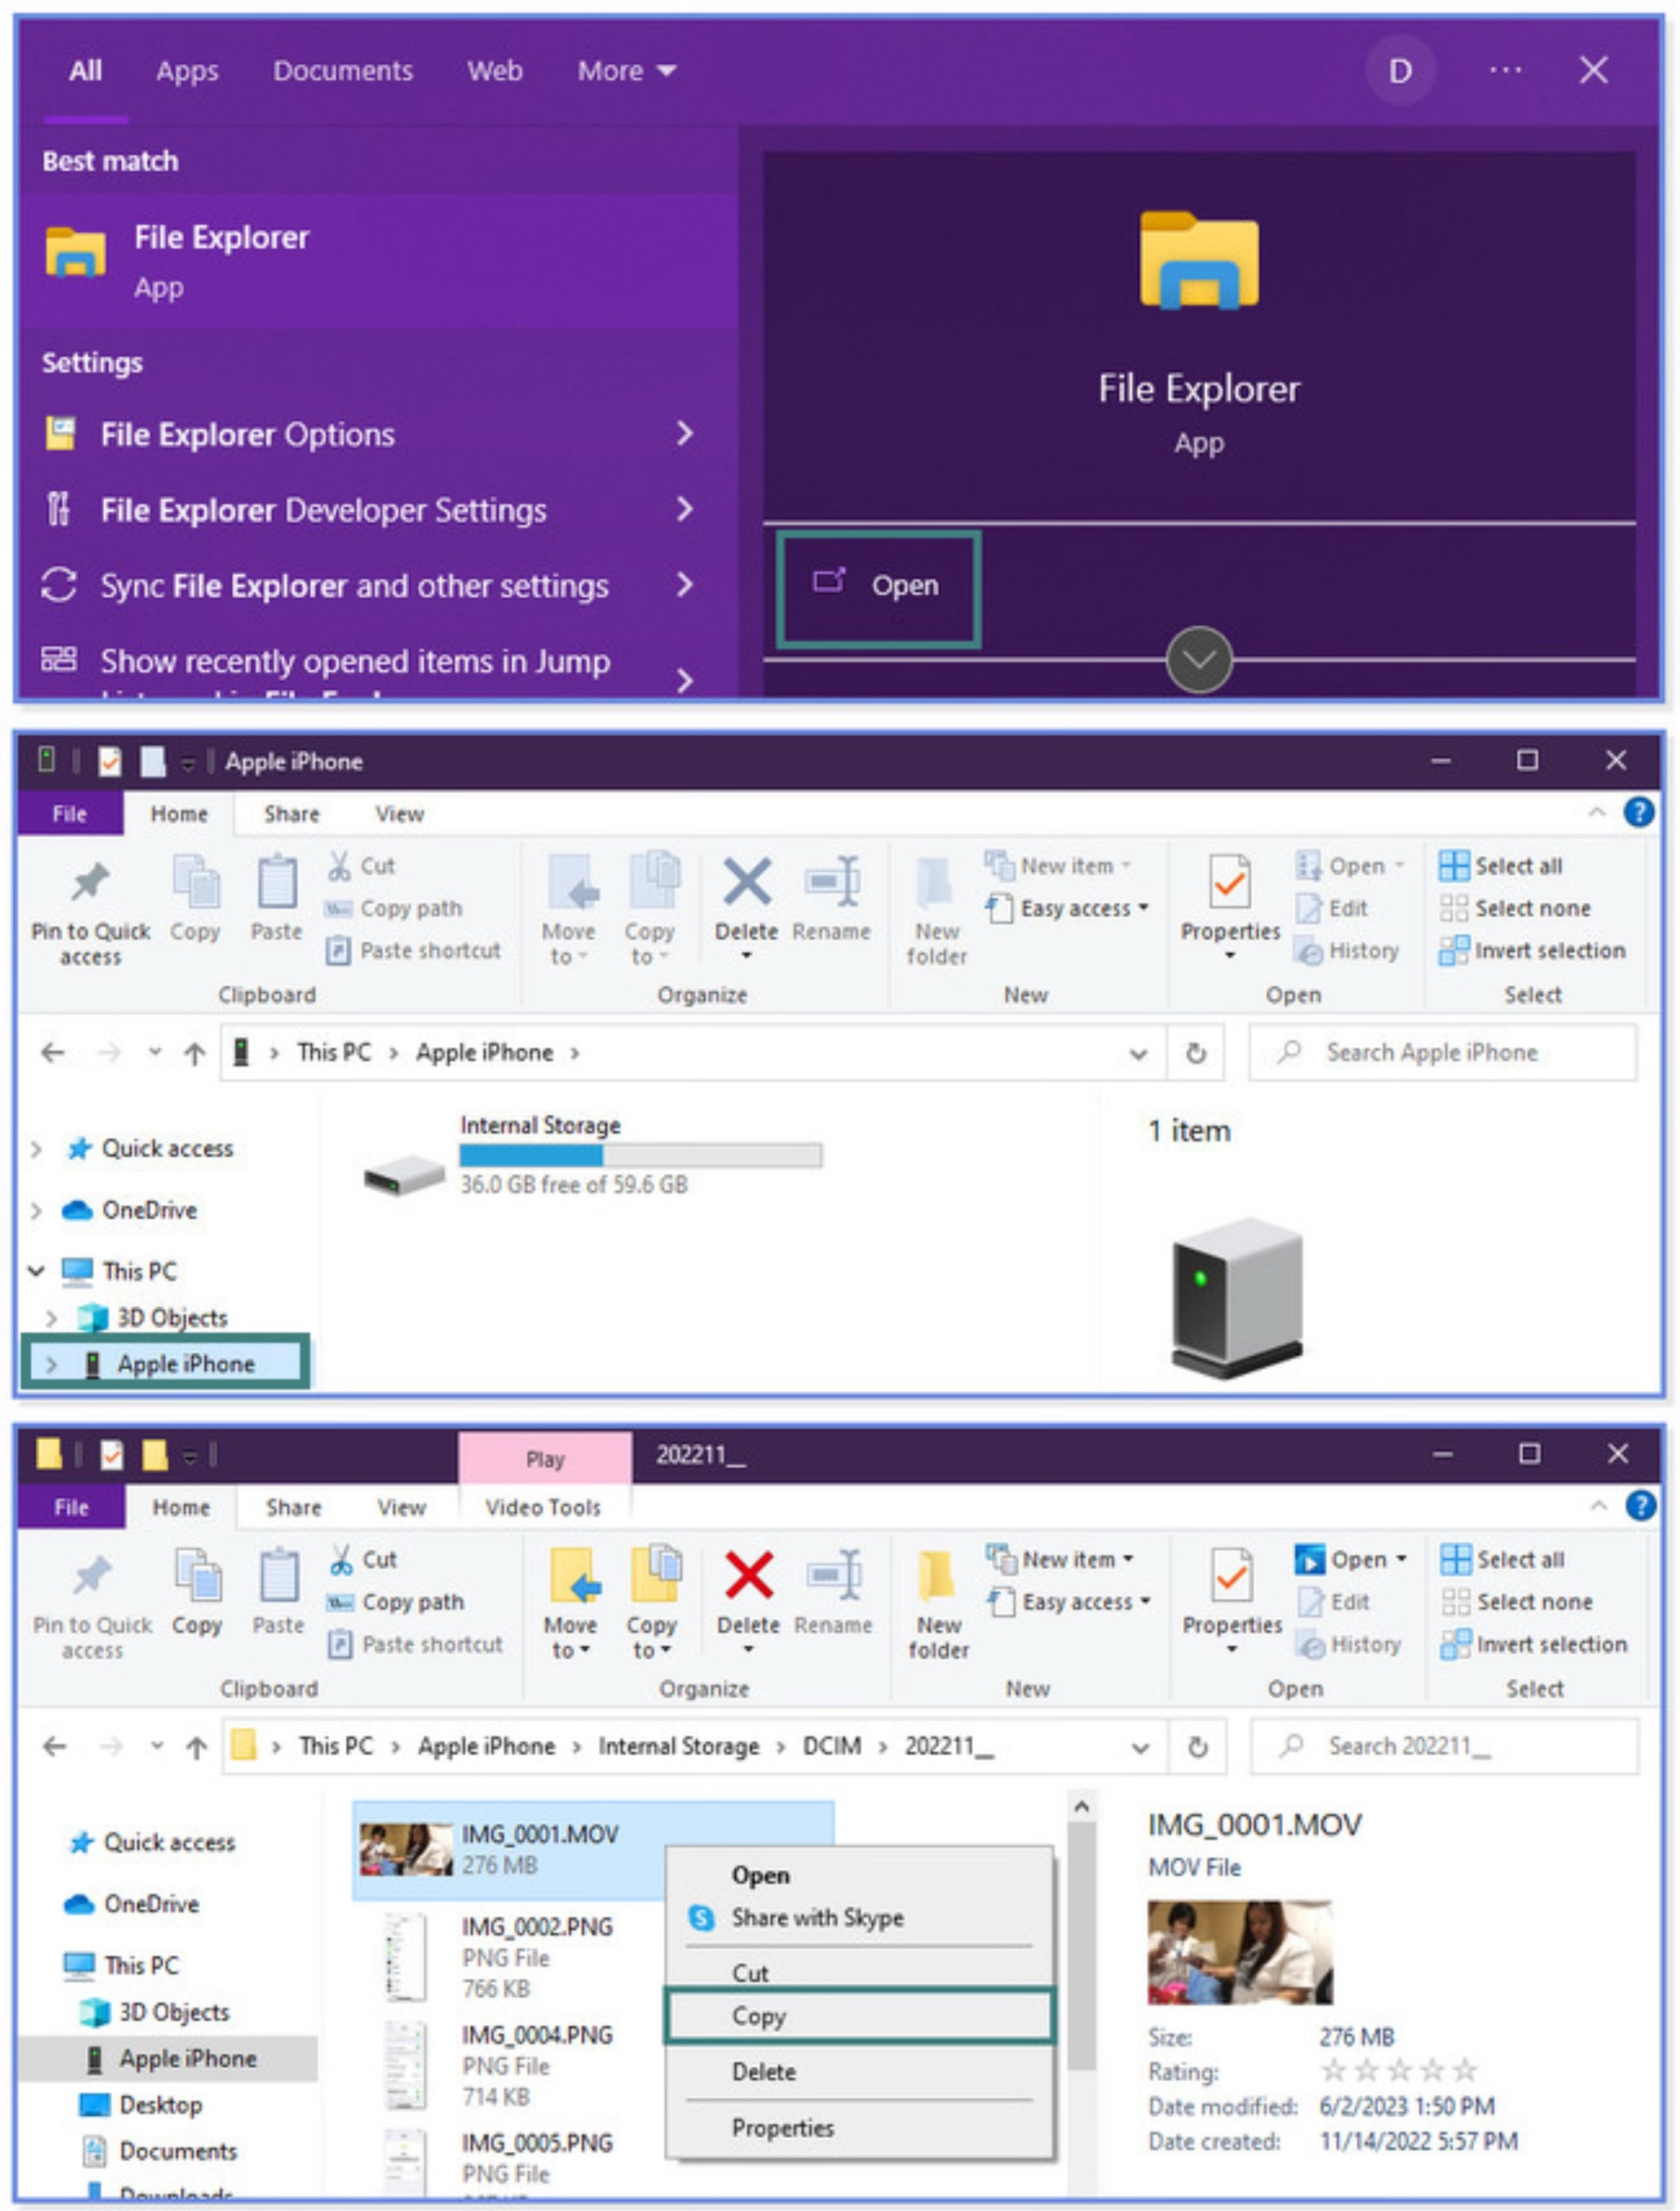Screen dimensions: 1680x2211
Task: Open the search options ellipsis menu
Action: [1505, 70]
